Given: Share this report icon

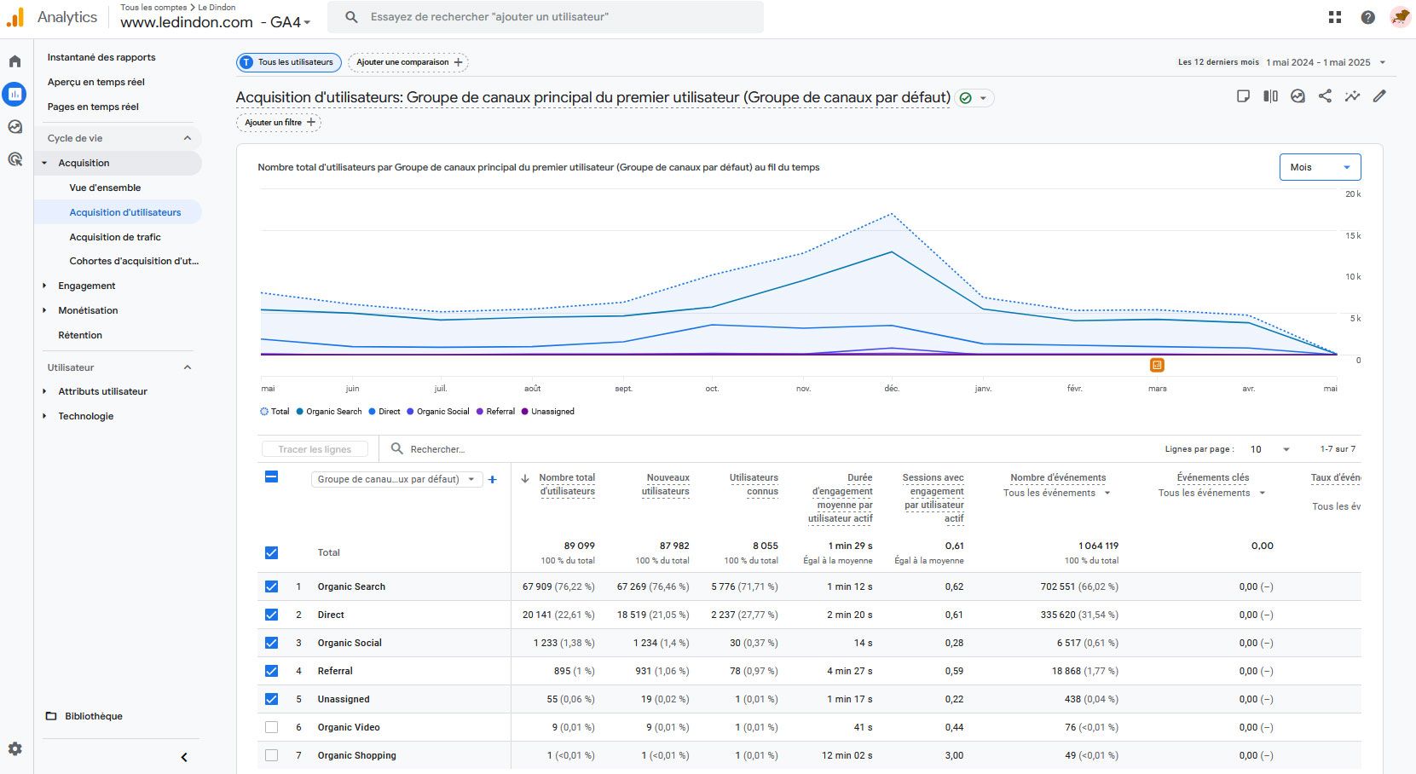Looking at the screenshot, I should tap(1325, 96).
